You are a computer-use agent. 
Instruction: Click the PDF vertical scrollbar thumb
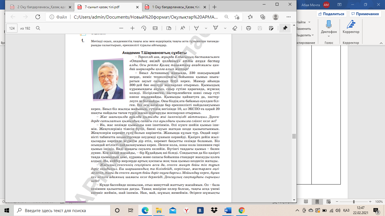click(x=294, y=136)
